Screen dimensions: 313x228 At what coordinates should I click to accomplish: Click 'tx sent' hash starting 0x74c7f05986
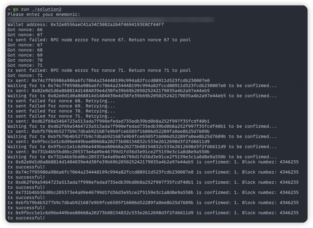tap(121, 81)
